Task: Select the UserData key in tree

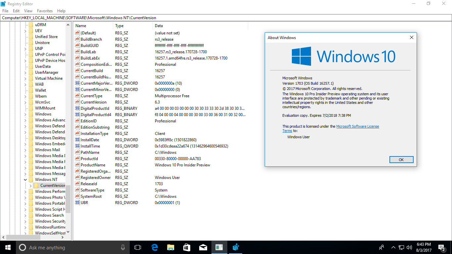Action: point(43,66)
